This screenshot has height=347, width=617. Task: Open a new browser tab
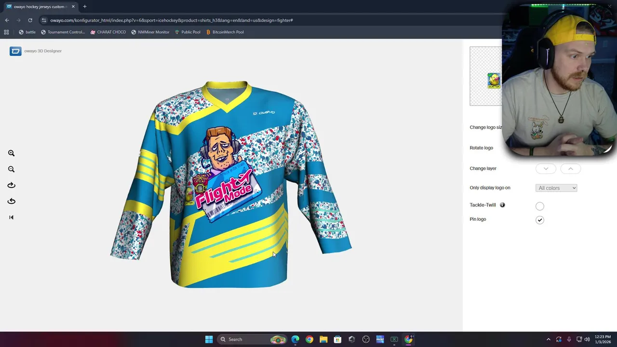pyautogui.click(x=84, y=7)
